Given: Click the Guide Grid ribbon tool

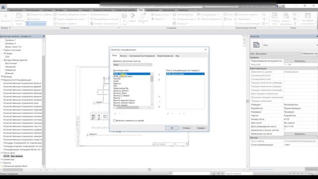Looking at the screenshot, I should [247, 23].
